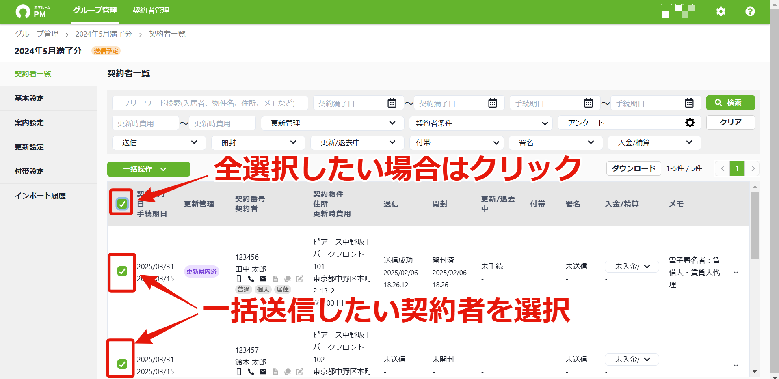
Task: Toggle select-all checkbox in table header
Action: tap(122, 204)
